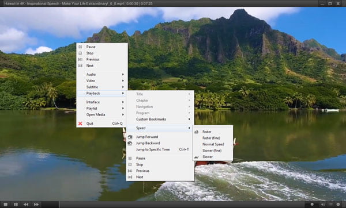The width and height of the screenshot is (346, 208).
Task: Expand the Interface submenu arrow
Action: click(x=123, y=102)
